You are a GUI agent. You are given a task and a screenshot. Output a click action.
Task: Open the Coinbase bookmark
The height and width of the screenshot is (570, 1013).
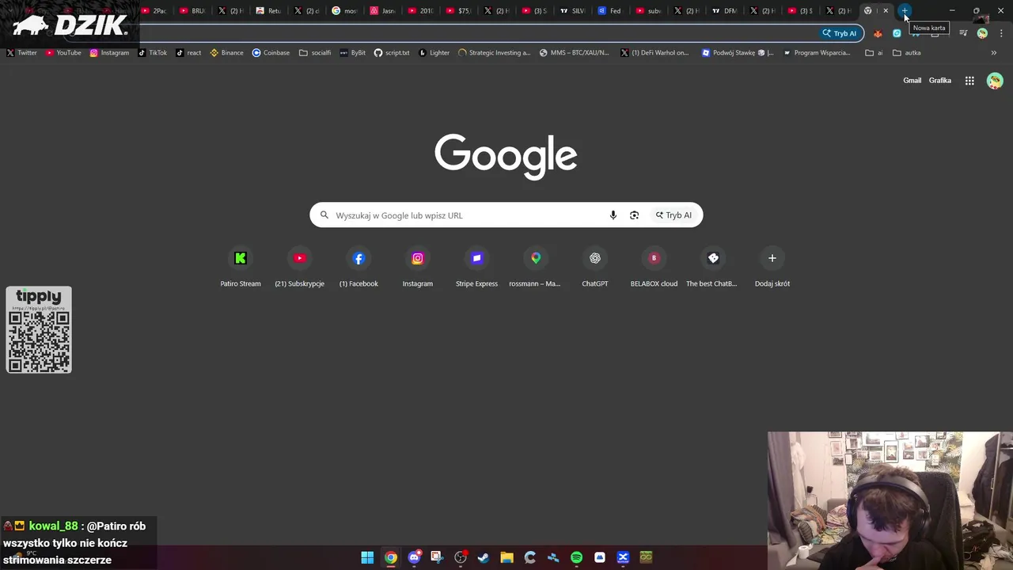click(x=271, y=53)
